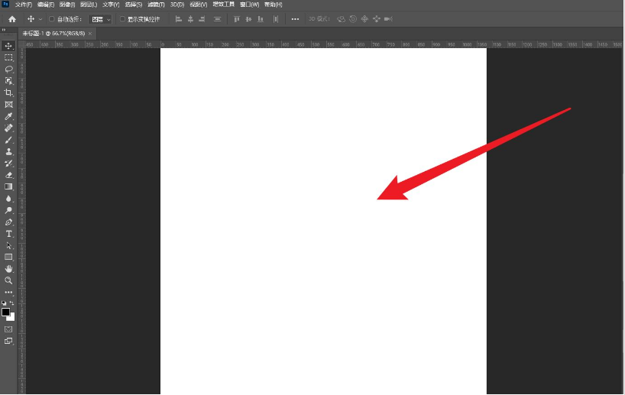Align right edges
Image resolution: width=625 pixels, height=395 pixels.
coord(202,19)
